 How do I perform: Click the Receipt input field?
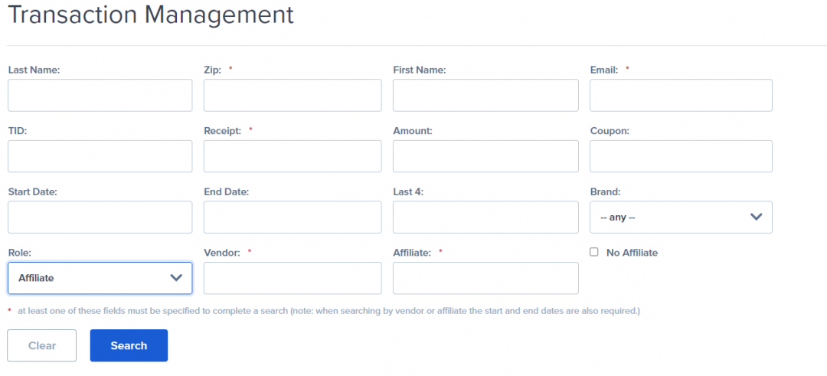(x=293, y=156)
